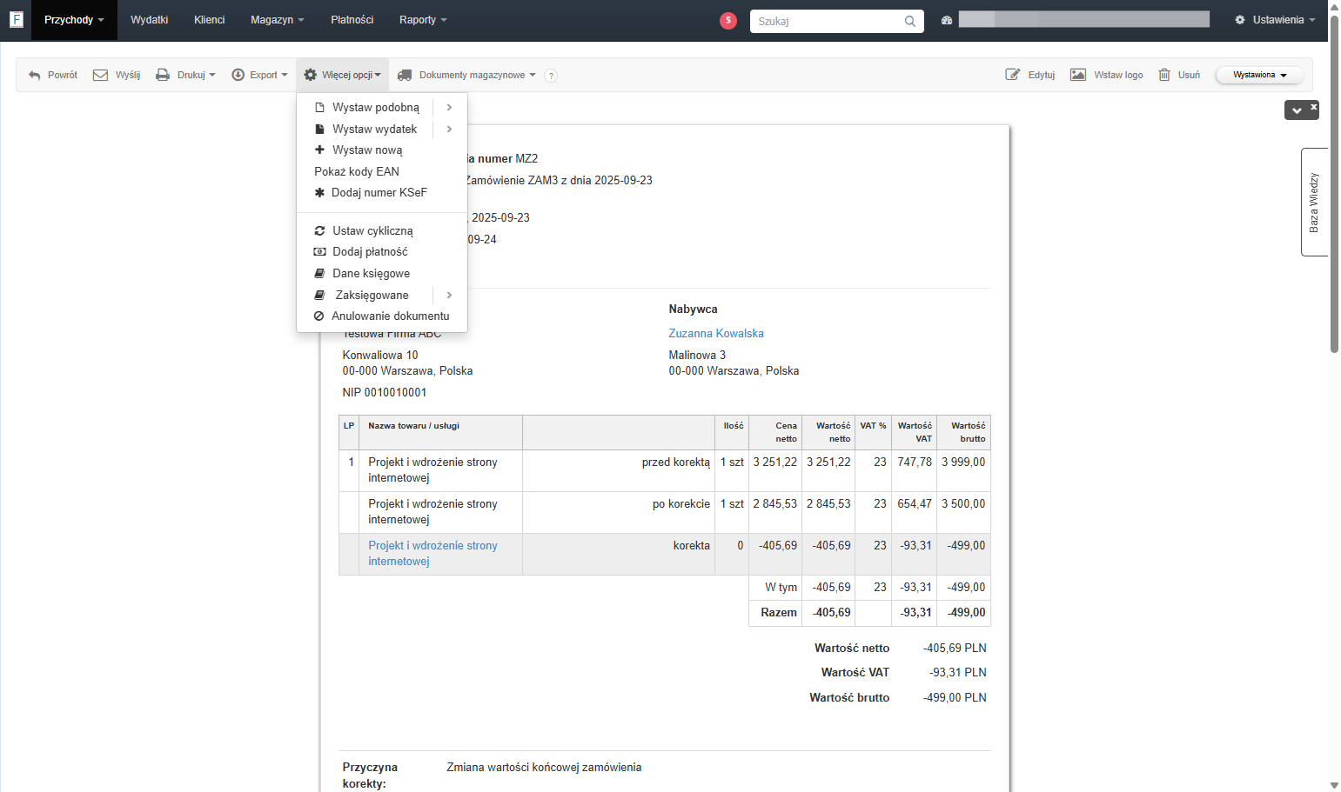Open Projekt i wdrożenie strony internetowej link
The height and width of the screenshot is (792, 1341).
432,553
